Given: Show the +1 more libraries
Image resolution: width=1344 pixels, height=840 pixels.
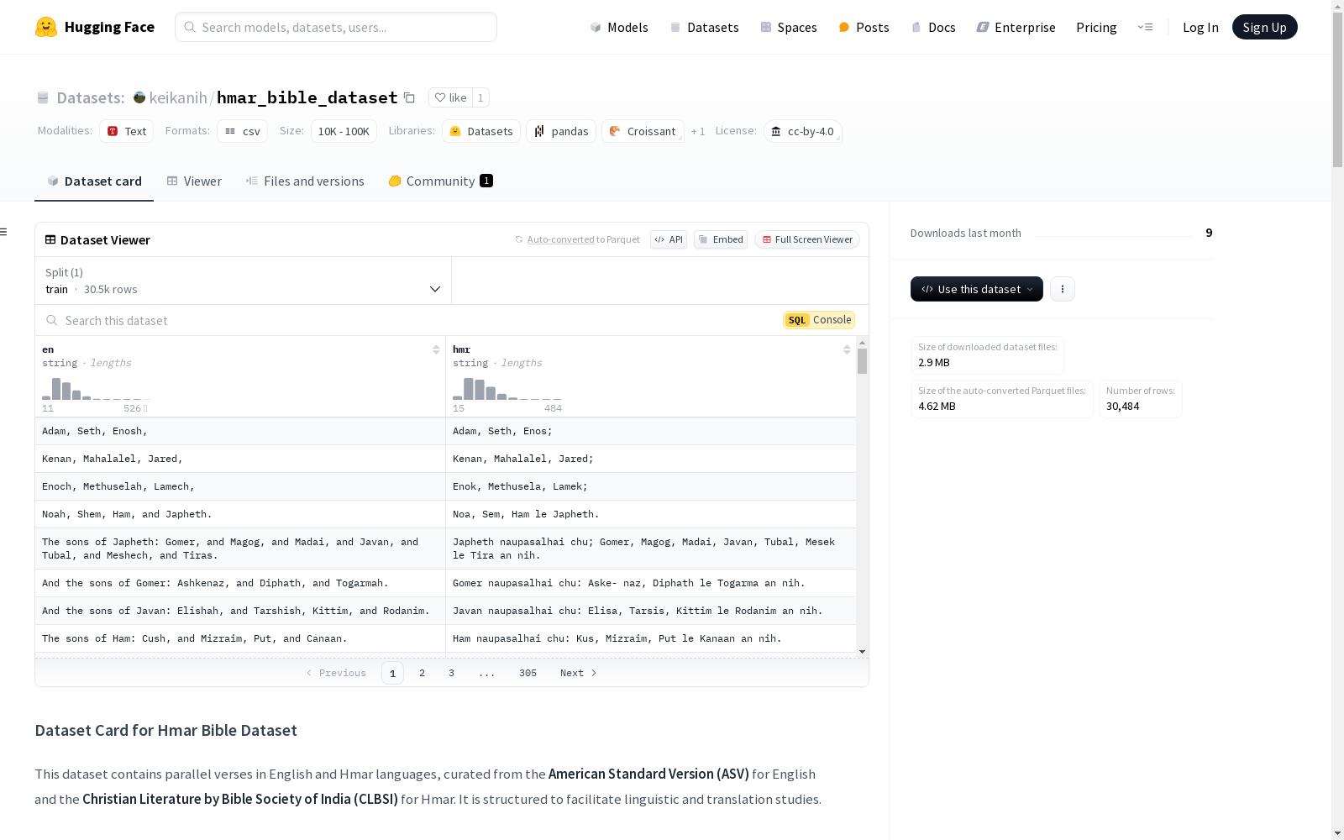Looking at the screenshot, I should click(698, 131).
